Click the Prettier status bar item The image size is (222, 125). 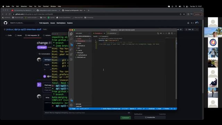click(x=166, y=109)
